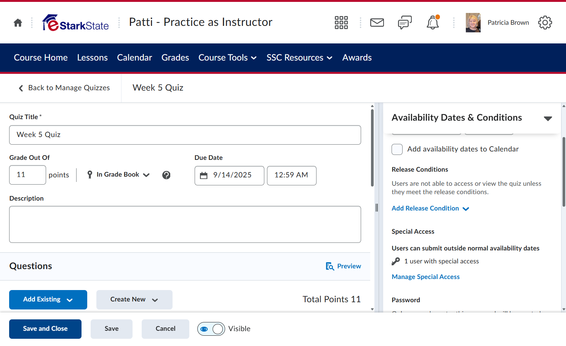This screenshot has height=346, width=566.
Task: Click the In Grade Book pin icon
Action: click(90, 175)
